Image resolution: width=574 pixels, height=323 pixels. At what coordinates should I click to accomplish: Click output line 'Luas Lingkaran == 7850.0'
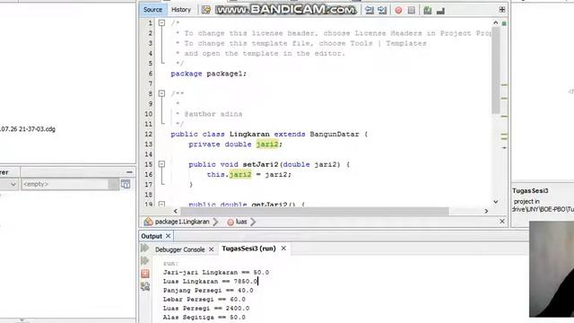click(210, 281)
